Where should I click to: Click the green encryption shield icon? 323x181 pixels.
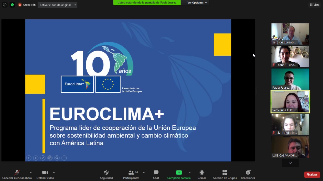[12, 5]
